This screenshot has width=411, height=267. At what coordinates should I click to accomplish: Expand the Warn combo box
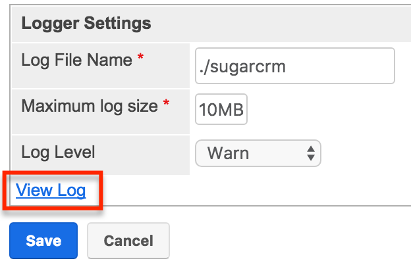point(258,154)
